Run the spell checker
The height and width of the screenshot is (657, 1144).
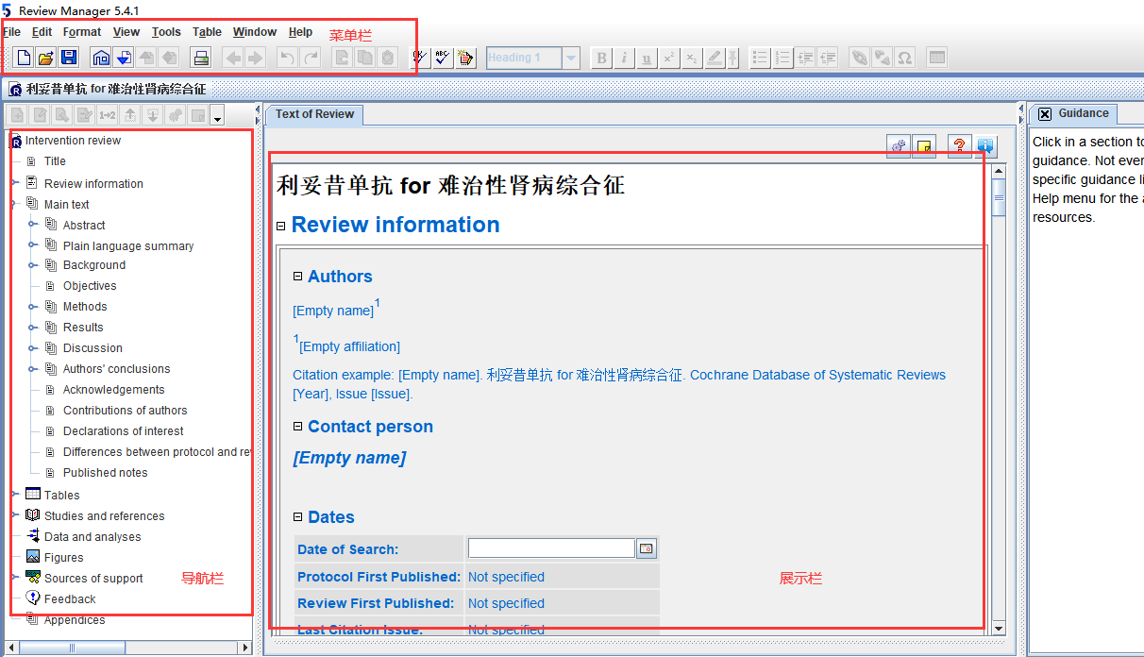pos(443,58)
